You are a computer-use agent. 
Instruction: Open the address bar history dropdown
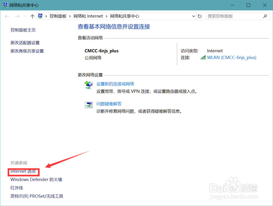click(194, 16)
